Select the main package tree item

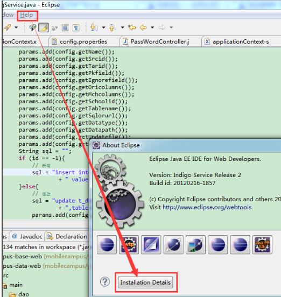(16, 285)
